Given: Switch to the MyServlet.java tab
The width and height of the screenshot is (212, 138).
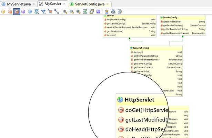Looking at the screenshot, I should tap(19, 4).
